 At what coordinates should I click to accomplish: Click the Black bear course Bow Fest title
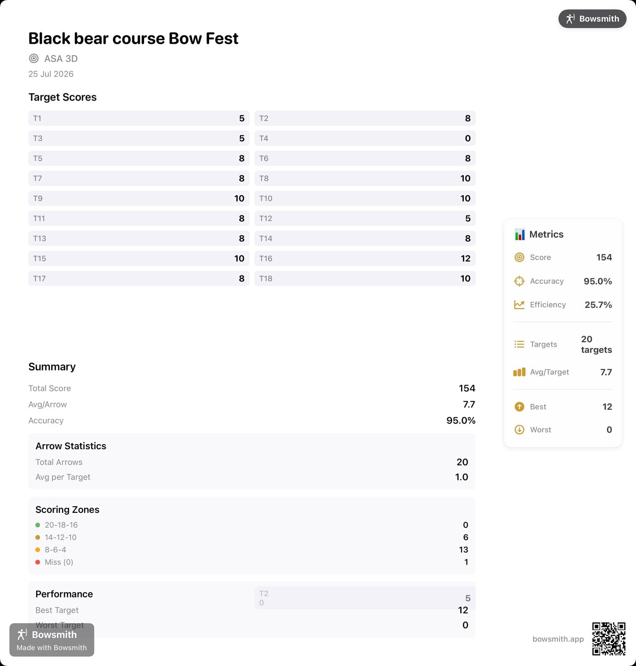pyautogui.click(x=133, y=38)
